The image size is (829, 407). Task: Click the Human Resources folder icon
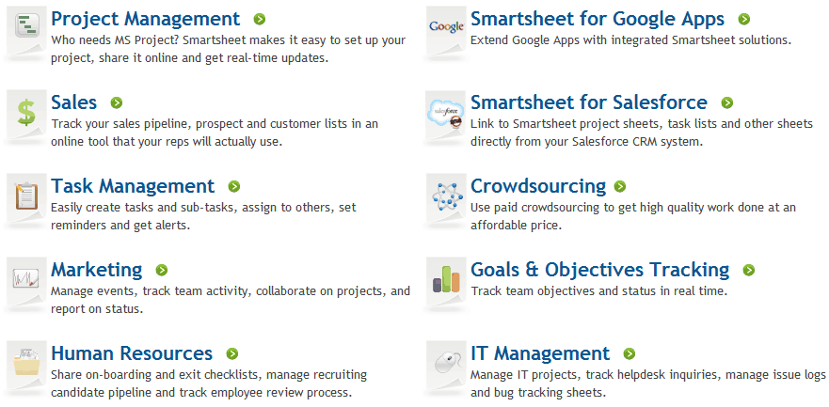coord(26,362)
